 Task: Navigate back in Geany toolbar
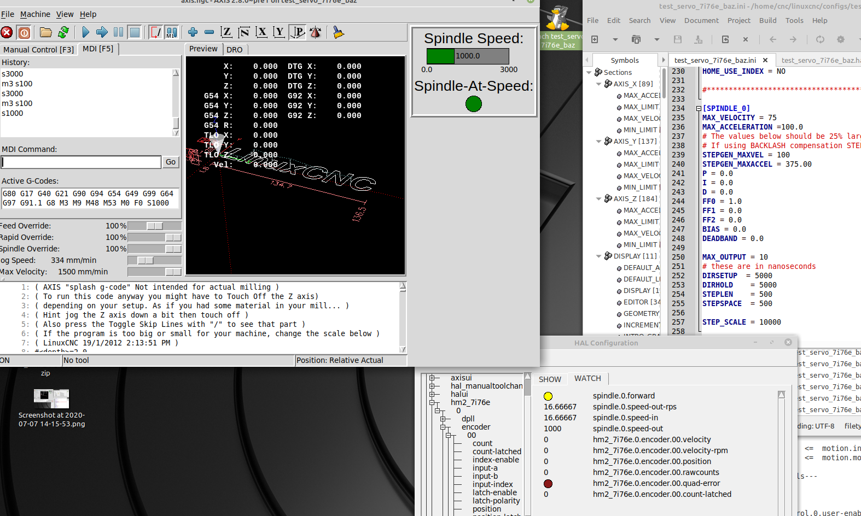coord(772,39)
